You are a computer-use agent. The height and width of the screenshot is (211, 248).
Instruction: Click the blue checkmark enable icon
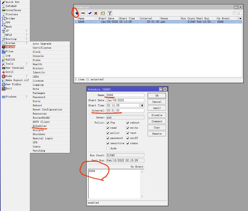(90, 13)
